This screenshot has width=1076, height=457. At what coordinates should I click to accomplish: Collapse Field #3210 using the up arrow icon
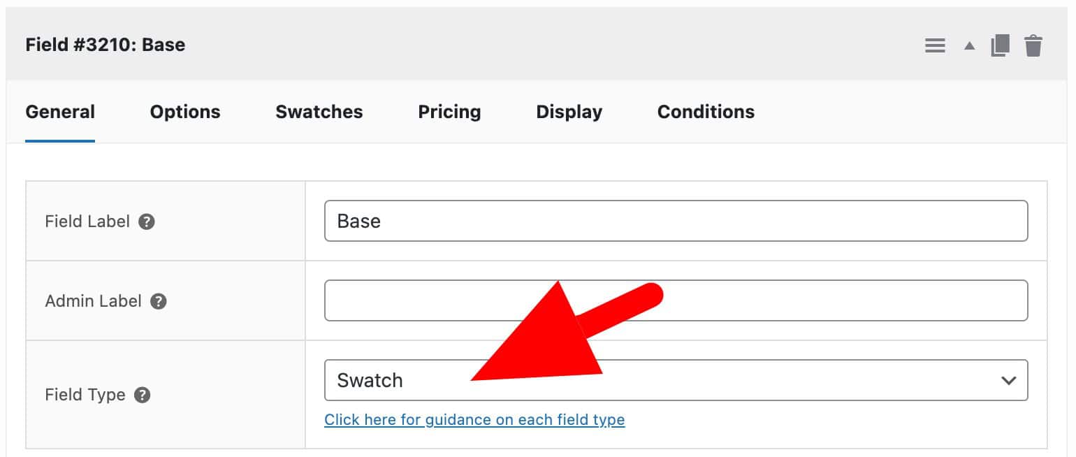(968, 45)
